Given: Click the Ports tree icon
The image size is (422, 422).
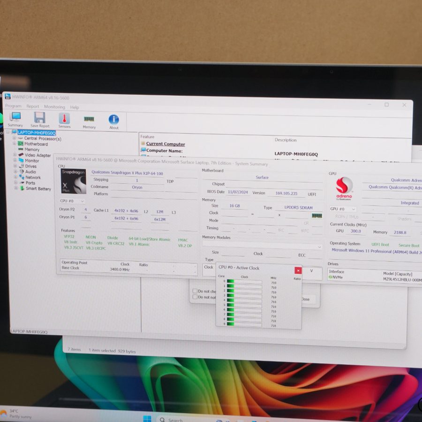Looking at the screenshot, I should tap(22, 183).
